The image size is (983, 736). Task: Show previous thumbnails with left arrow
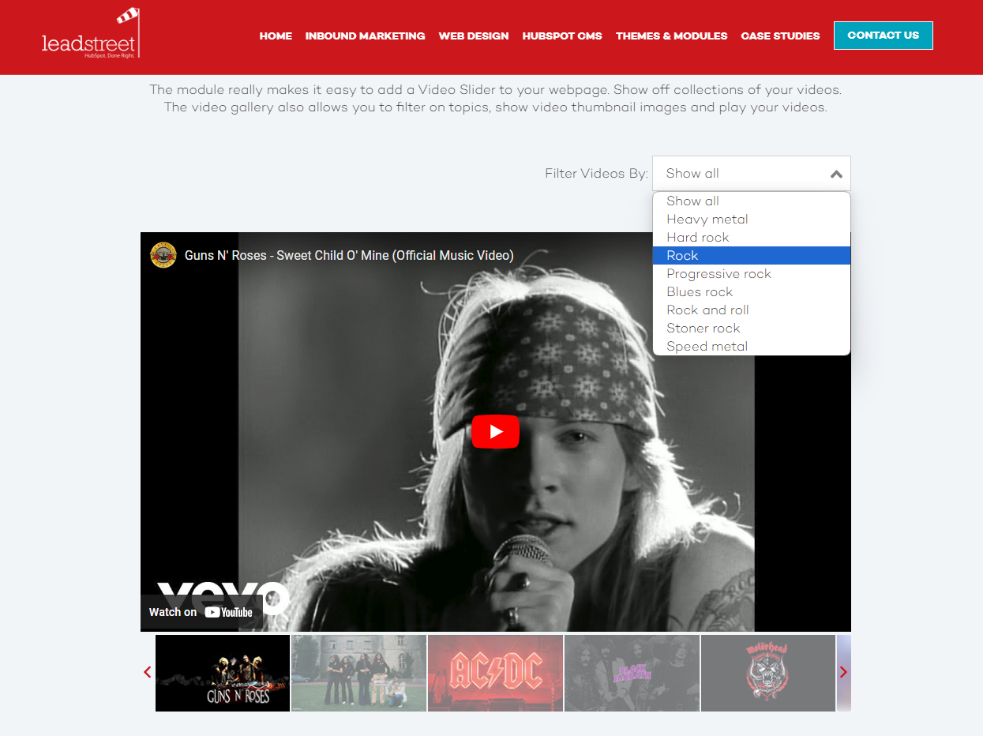point(147,672)
